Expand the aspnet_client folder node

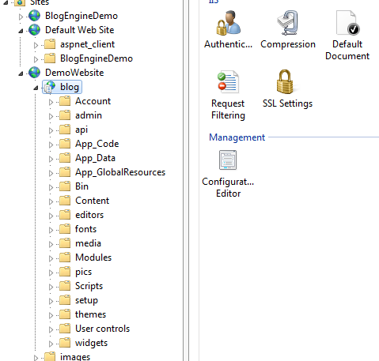pyautogui.click(x=36, y=45)
